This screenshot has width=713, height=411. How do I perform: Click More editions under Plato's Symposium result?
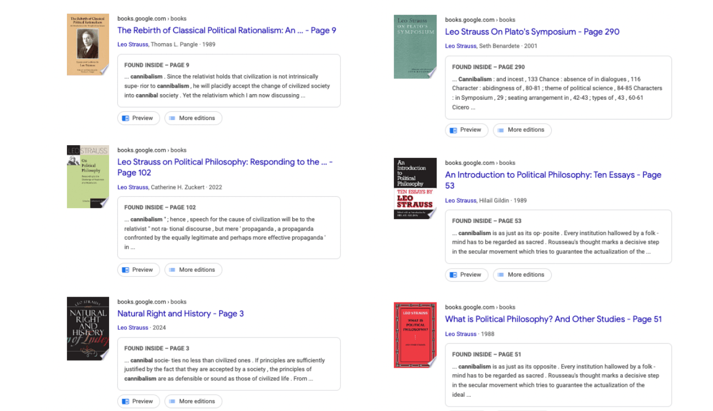[x=522, y=130]
